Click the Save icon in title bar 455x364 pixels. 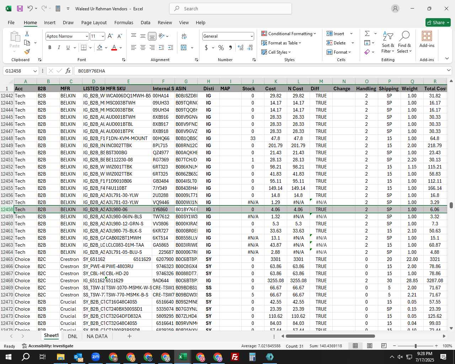[x=20, y=9]
